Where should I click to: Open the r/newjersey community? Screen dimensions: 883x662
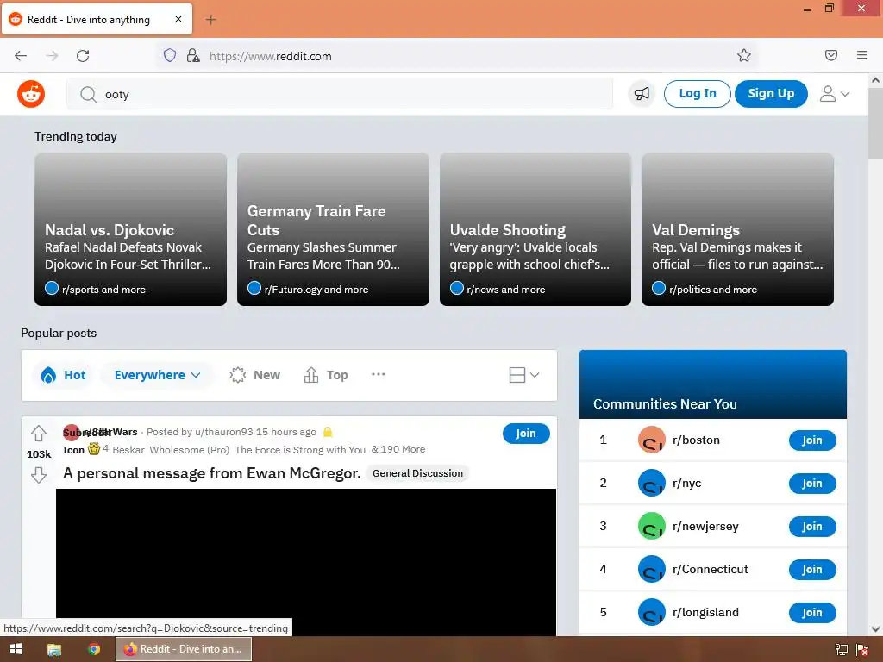click(x=705, y=527)
